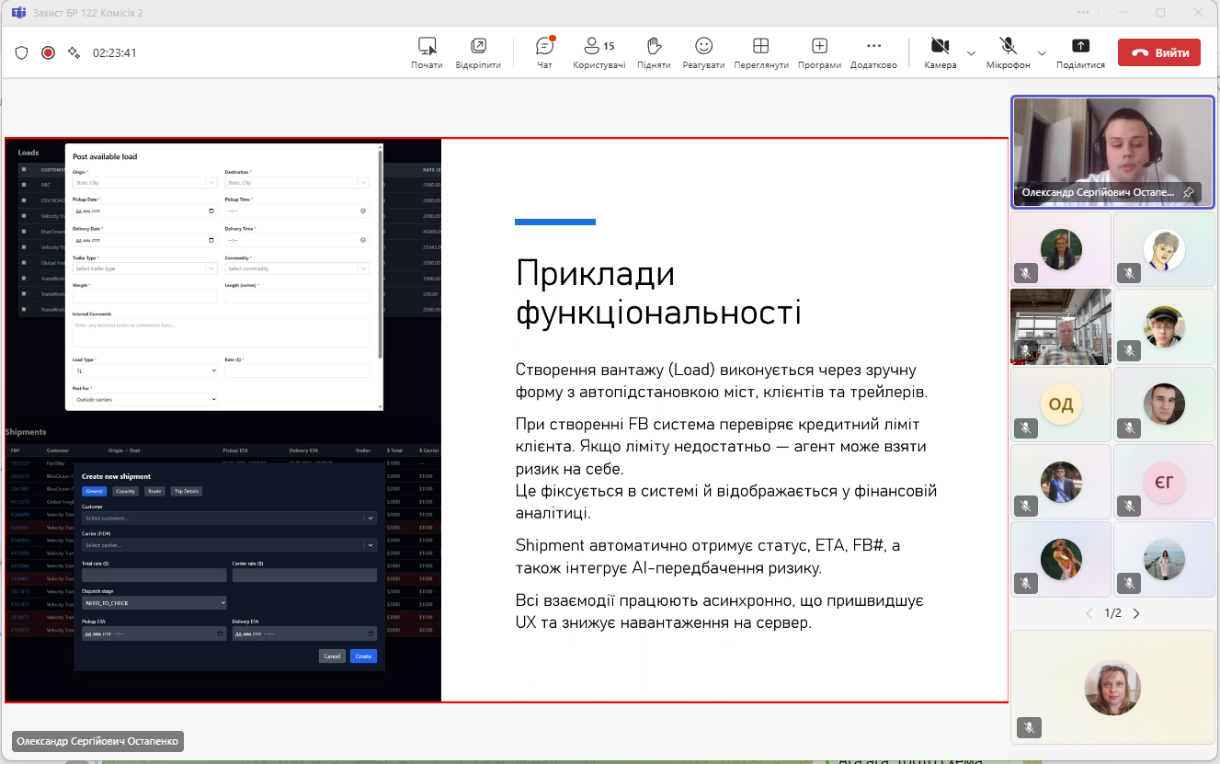Unpin the speaker video tile pin
1220x764 pixels.
(x=1188, y=192)
